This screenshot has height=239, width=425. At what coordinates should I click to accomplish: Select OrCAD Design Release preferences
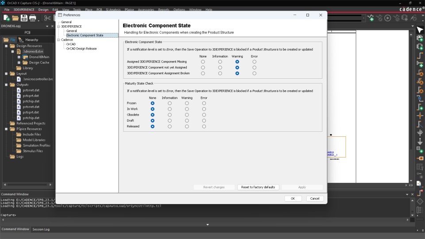[81, 49]
